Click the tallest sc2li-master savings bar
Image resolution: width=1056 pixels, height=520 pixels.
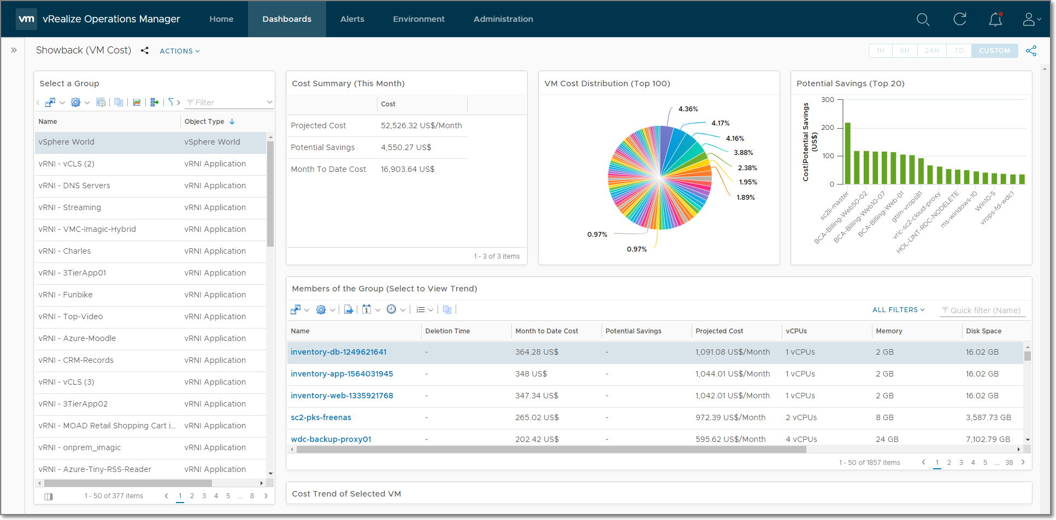[848, 153]
